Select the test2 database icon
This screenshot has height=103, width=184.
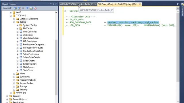pos(14,12)
